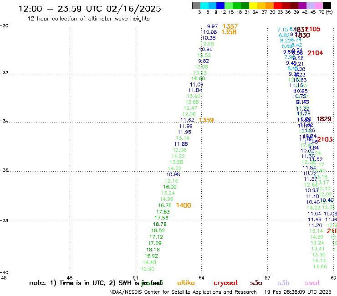Click the purple swatch in the color scale
The width and height of the screenshot is (337, 296).
point(302,5)
